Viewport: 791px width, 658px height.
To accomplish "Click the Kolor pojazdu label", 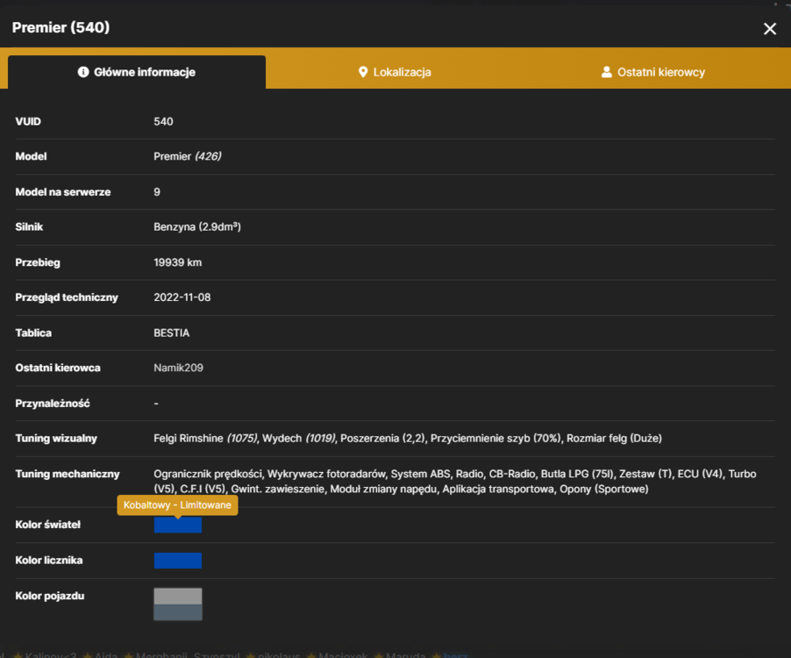I will tap(50, 596).
